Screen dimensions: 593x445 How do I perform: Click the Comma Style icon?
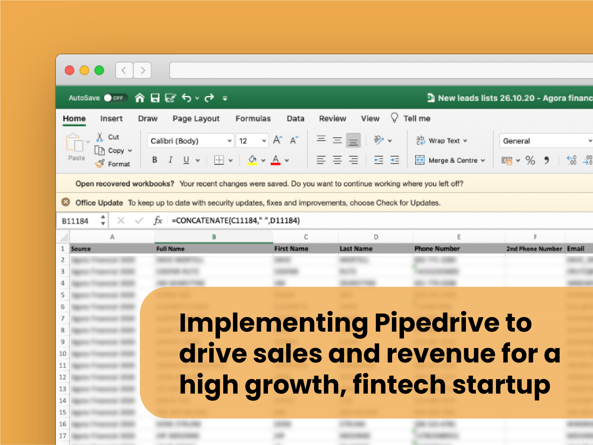[546, 160]
